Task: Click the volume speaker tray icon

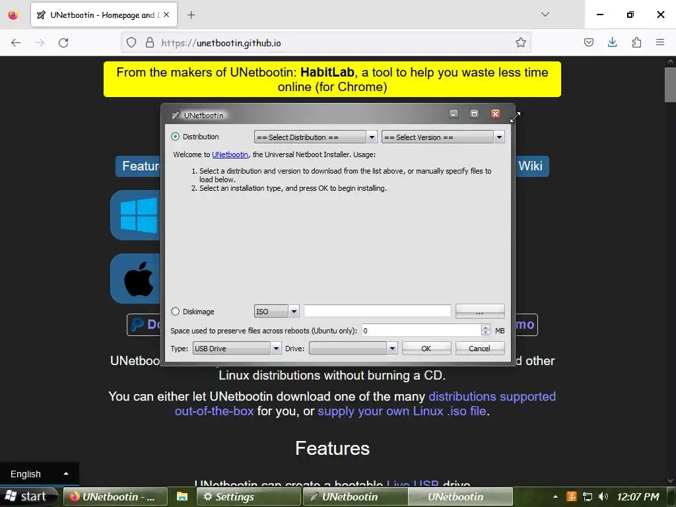Action: (x=603, y=496)
